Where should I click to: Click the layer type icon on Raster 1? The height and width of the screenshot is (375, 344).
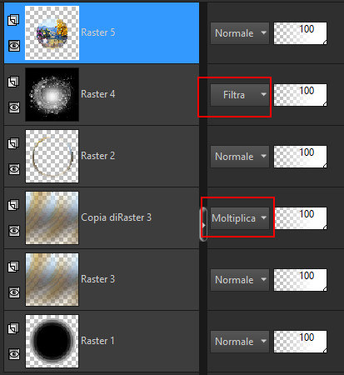point(13,328)
